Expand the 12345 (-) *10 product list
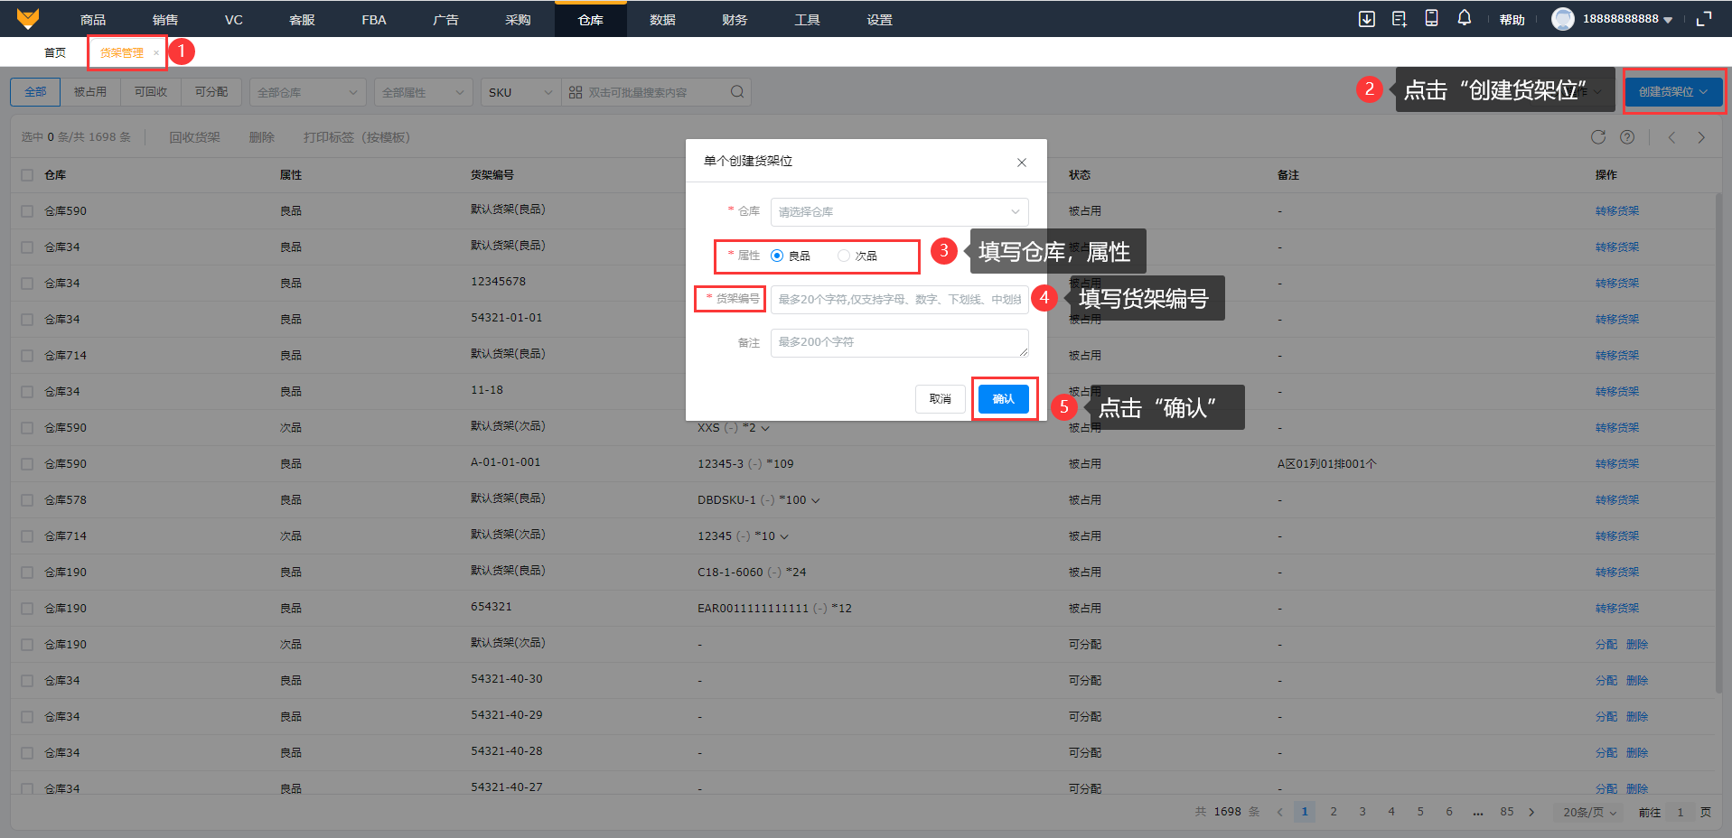 tap(784, 536)
